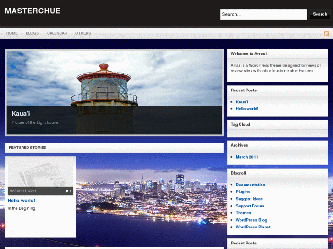Go to the HOME menu item
Screen dimensions: 333x249
pyautogui.click(x=12, y=33)
